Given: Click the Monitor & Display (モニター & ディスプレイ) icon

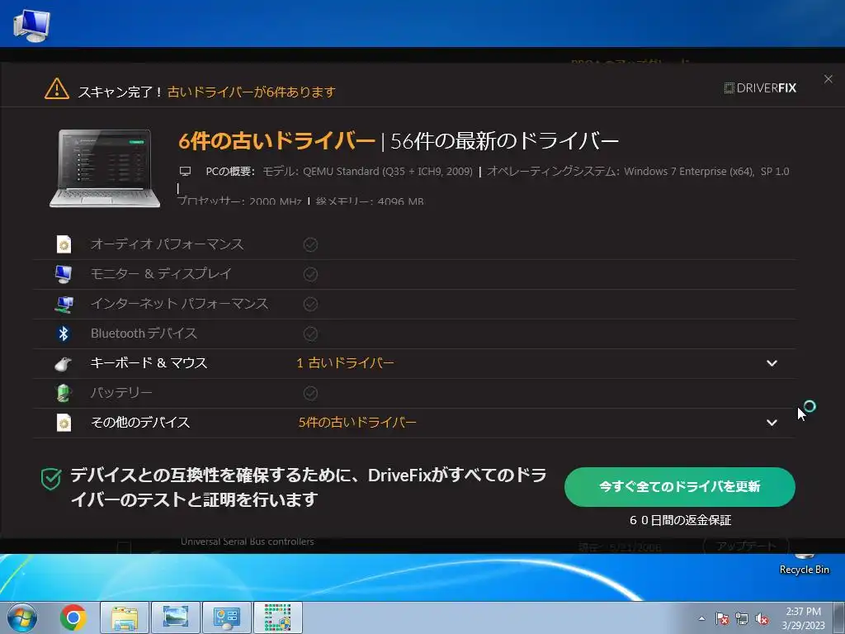Looking at the screenshot, I should point(64,274).
